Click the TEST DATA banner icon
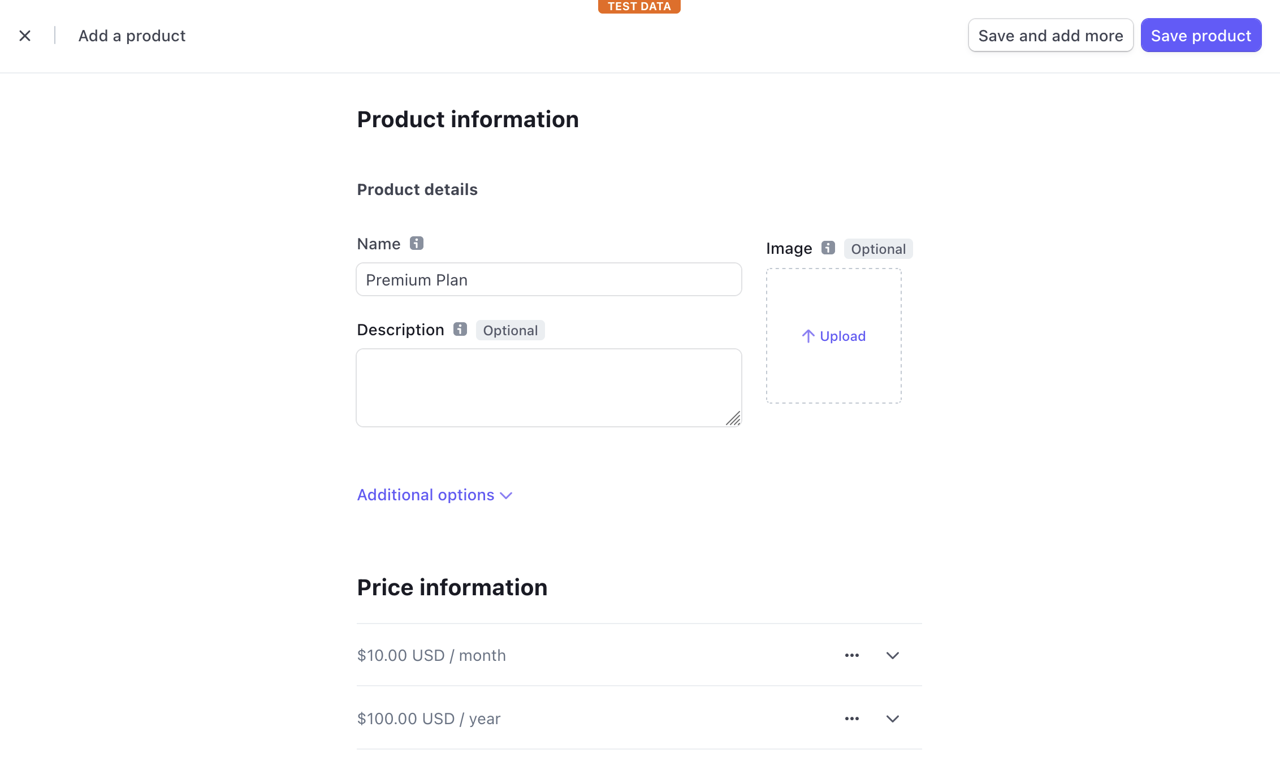 pyautogui.click(x=640, y=6)
